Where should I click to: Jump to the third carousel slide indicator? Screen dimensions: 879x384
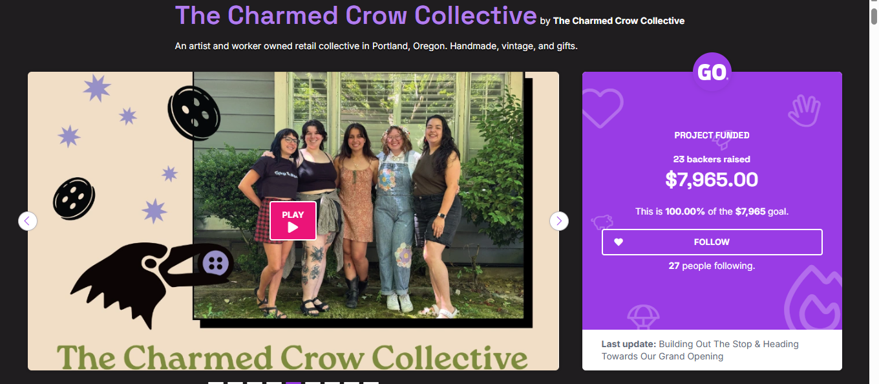click(255, 383)
